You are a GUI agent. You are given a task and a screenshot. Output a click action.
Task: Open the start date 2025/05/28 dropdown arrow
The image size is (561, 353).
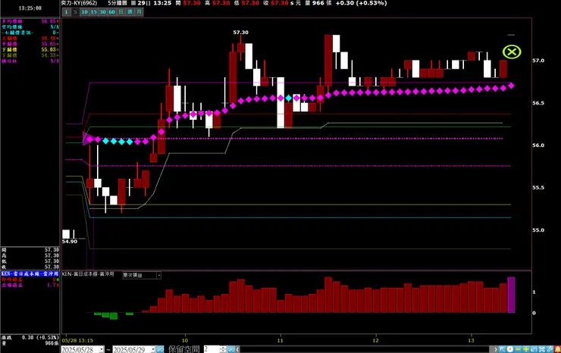(102, 349)
